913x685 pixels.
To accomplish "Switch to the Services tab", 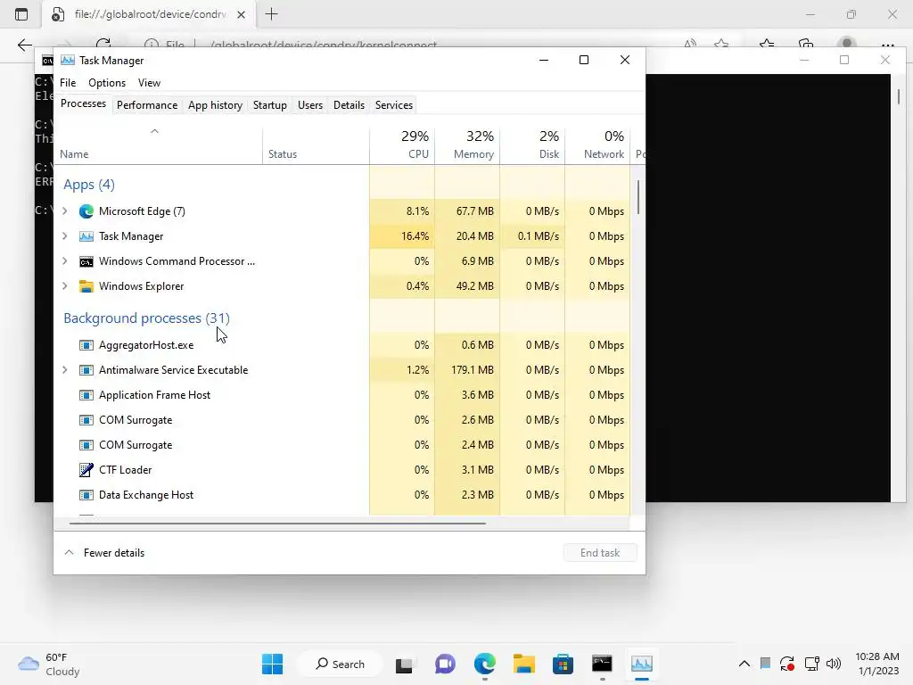I will pyautogui.click(x=393, y=105).
